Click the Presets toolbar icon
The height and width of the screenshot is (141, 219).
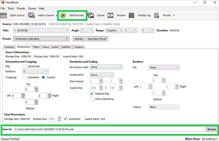tap(157, 15)
